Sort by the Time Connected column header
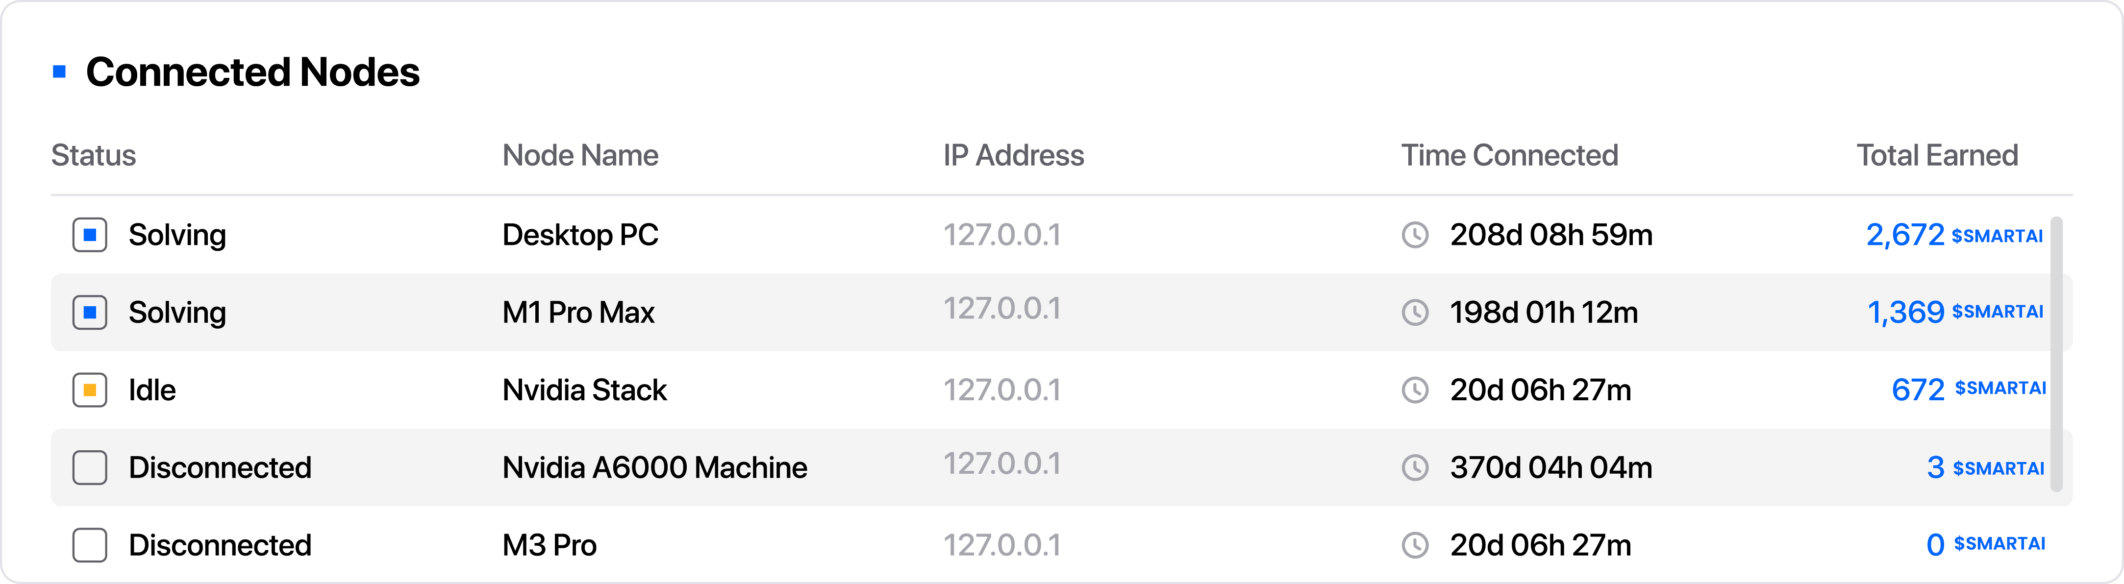 tap(1510, 155)
